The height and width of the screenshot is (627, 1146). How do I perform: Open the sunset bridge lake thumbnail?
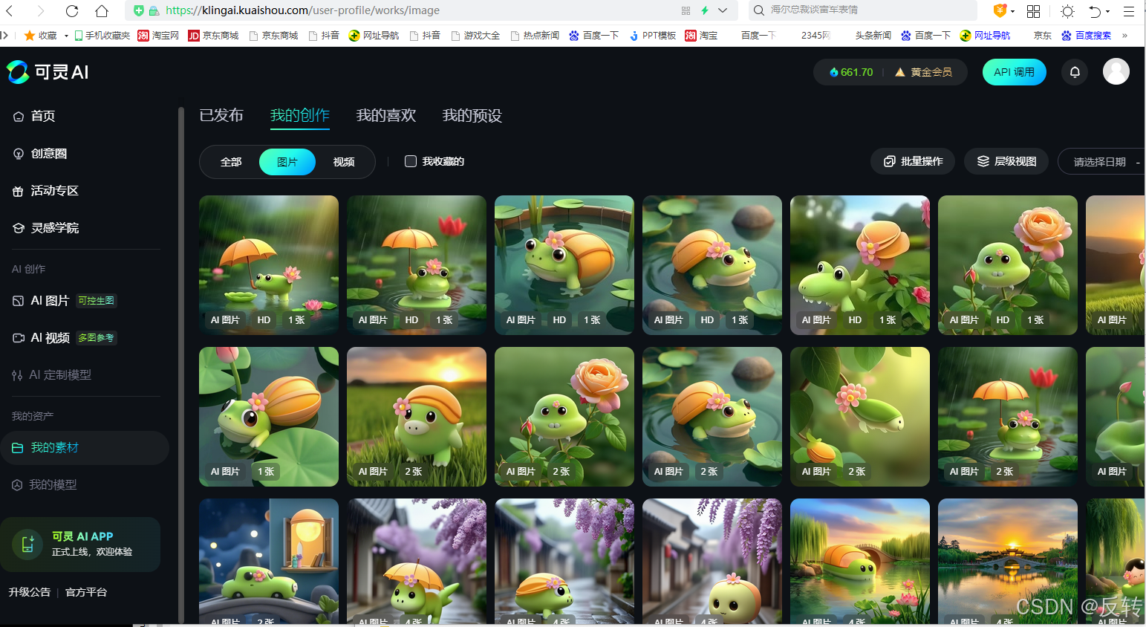click(x=1008, y=561)
